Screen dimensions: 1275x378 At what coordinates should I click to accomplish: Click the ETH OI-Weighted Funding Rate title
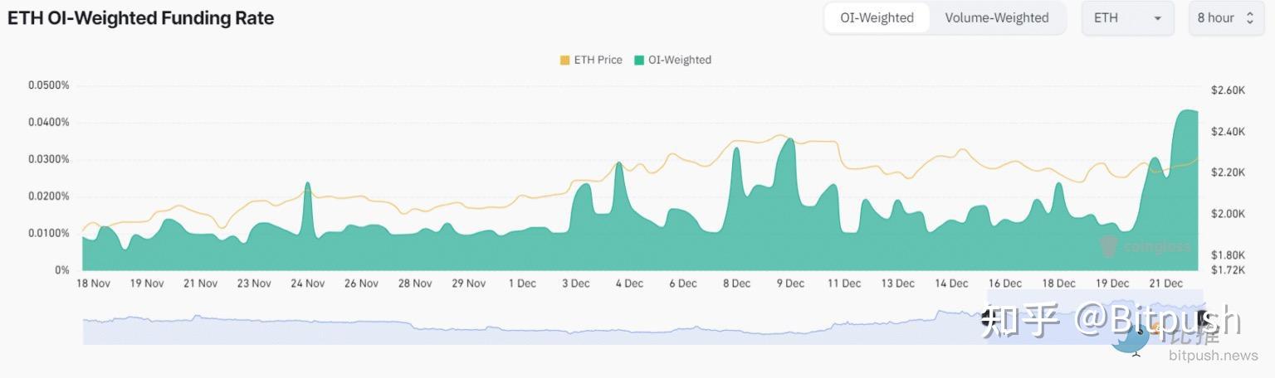[140, 17]
